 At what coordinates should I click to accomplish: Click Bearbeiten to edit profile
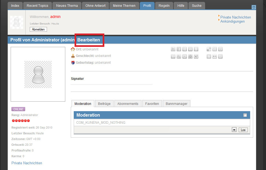click(x=88, y=40)
